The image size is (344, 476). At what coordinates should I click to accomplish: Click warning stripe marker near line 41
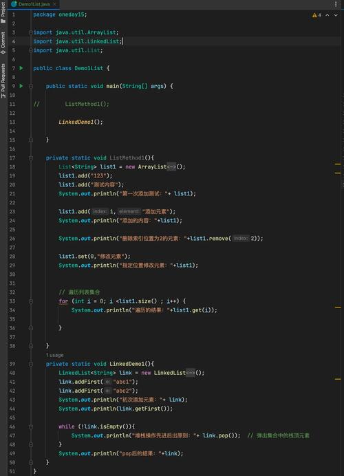[338, 379]
